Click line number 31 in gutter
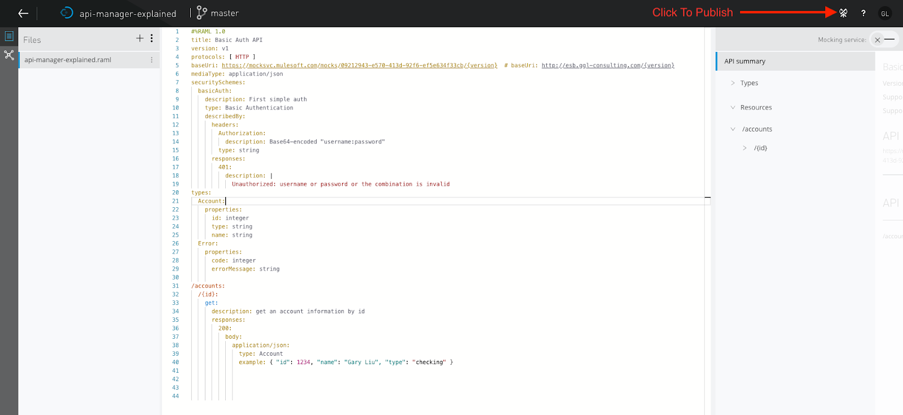The height and width of the screenshot is (415, 903). coord(176,286)
